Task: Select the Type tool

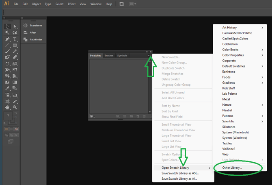Action: [15, 39]
